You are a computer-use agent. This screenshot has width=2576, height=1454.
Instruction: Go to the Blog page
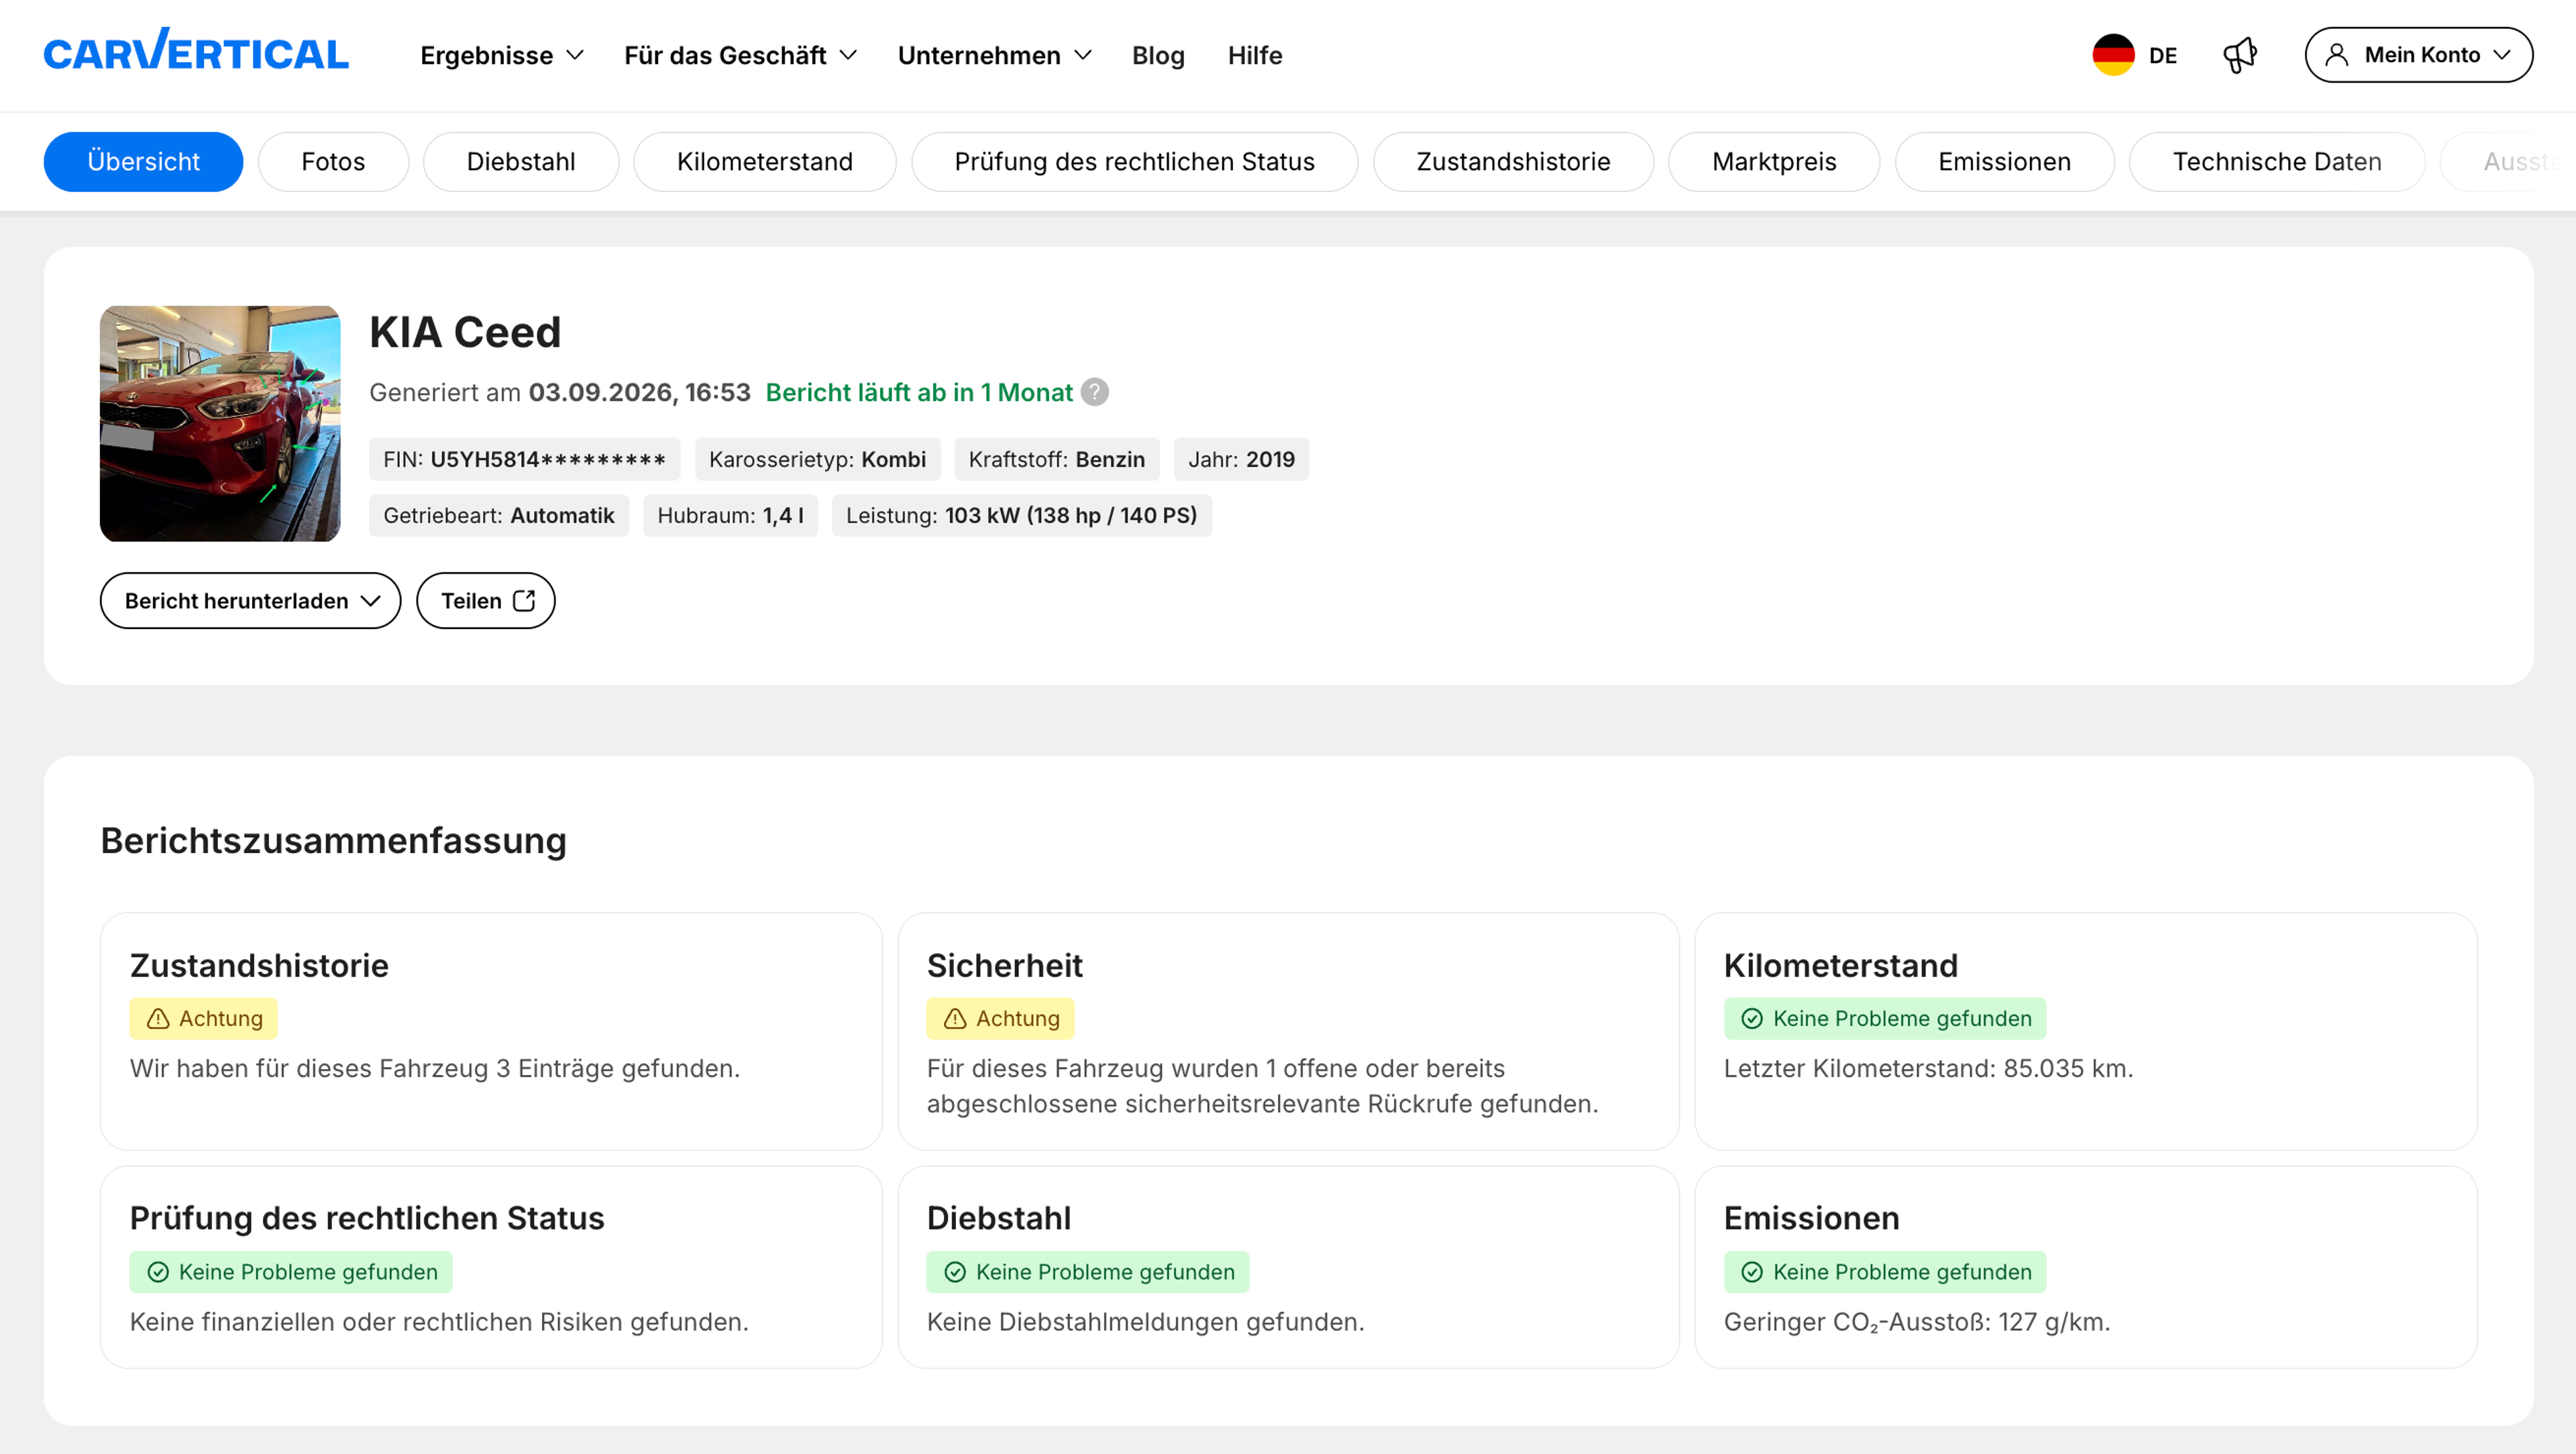point(1158,55)
